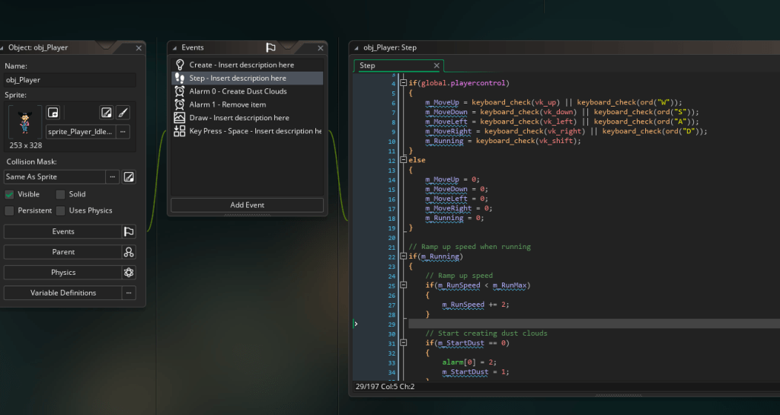Uncheck the Visible checkbox
Viewport: 780px width, 415px height.
click(x=10, y=194)
